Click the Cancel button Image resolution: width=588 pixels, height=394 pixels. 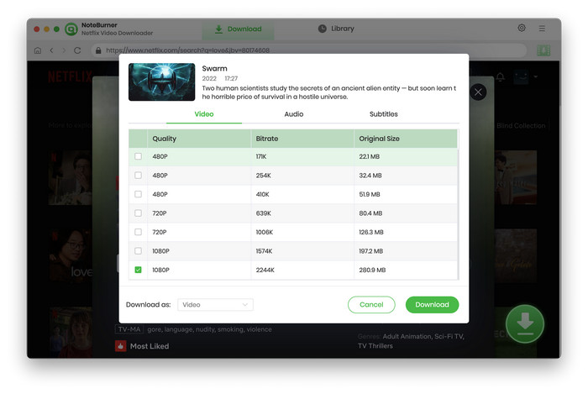pos(371,305)
